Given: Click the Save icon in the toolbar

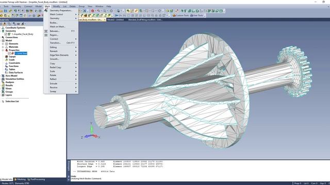Looking at the screenshot, I should pos(5,11).
